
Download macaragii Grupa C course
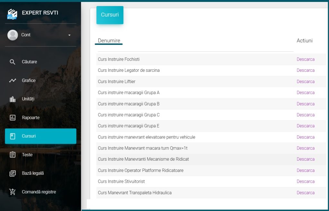(305, 115)
